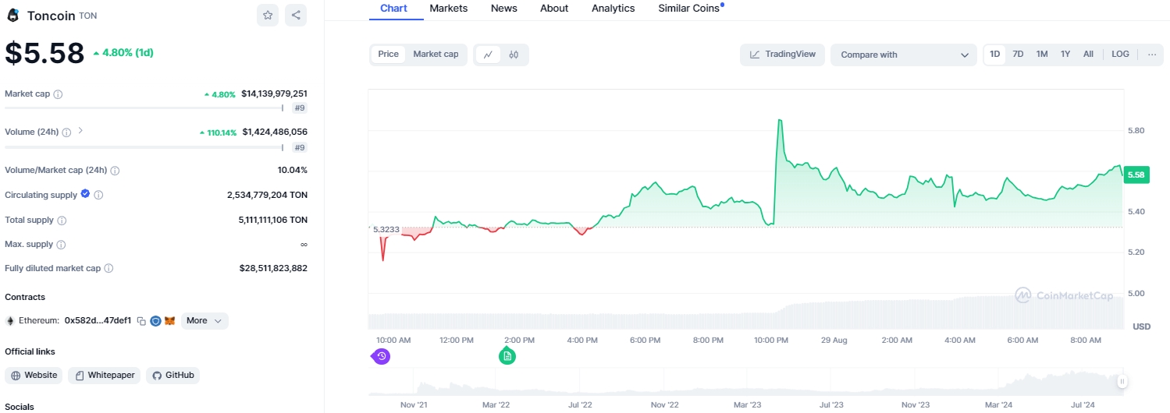Screen dimensions: 1170x413
Task: Open Volume/Market cap (24h) info icon
Action: (x=115, y=171)
